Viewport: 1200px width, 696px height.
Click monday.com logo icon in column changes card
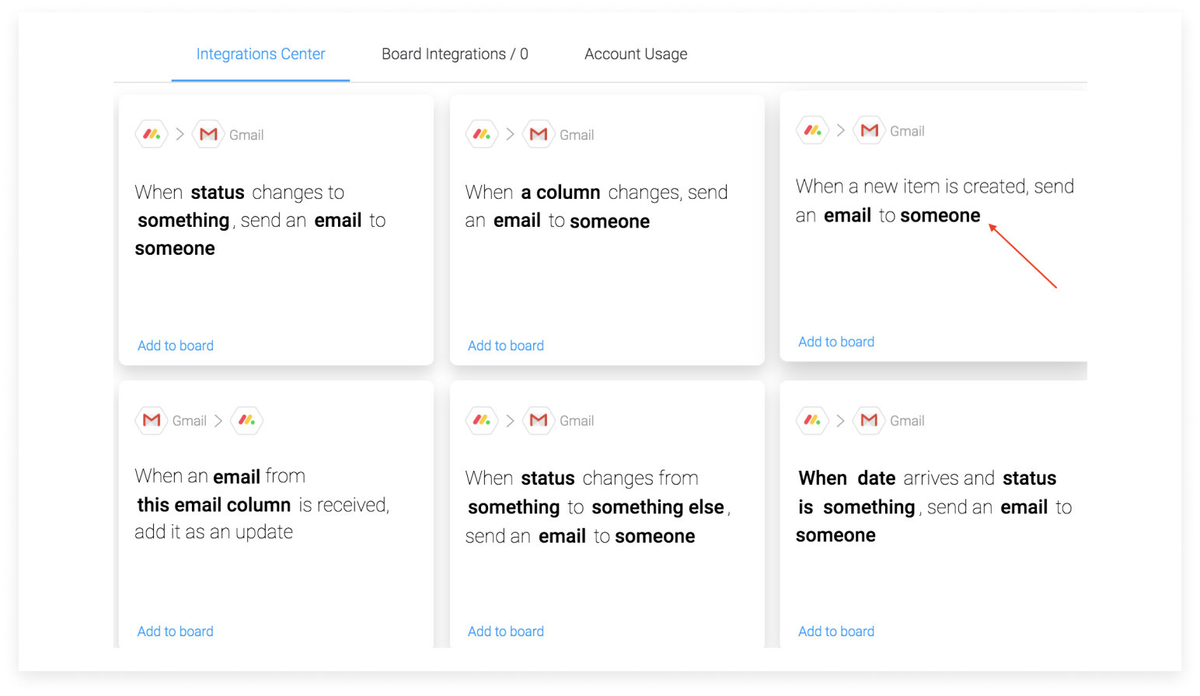coord(482,134)
